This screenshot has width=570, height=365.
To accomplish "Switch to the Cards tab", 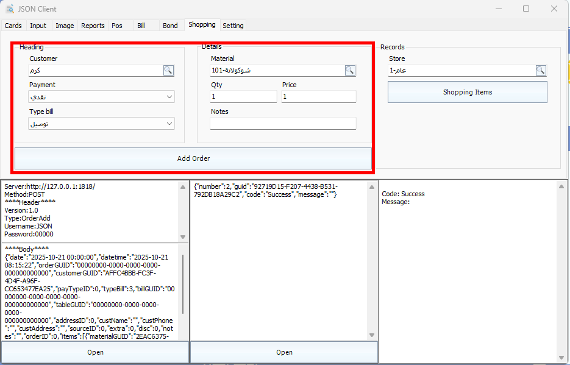I will [x=13, y=26].
